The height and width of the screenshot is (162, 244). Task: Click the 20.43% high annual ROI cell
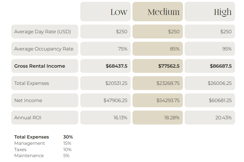pos(210,118)
